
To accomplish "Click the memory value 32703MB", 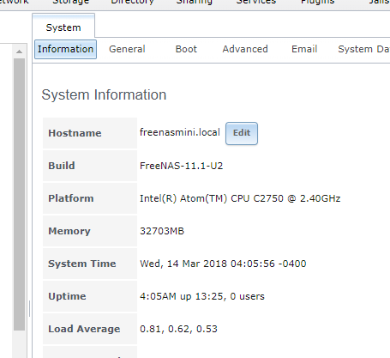I will coord(162,231).
